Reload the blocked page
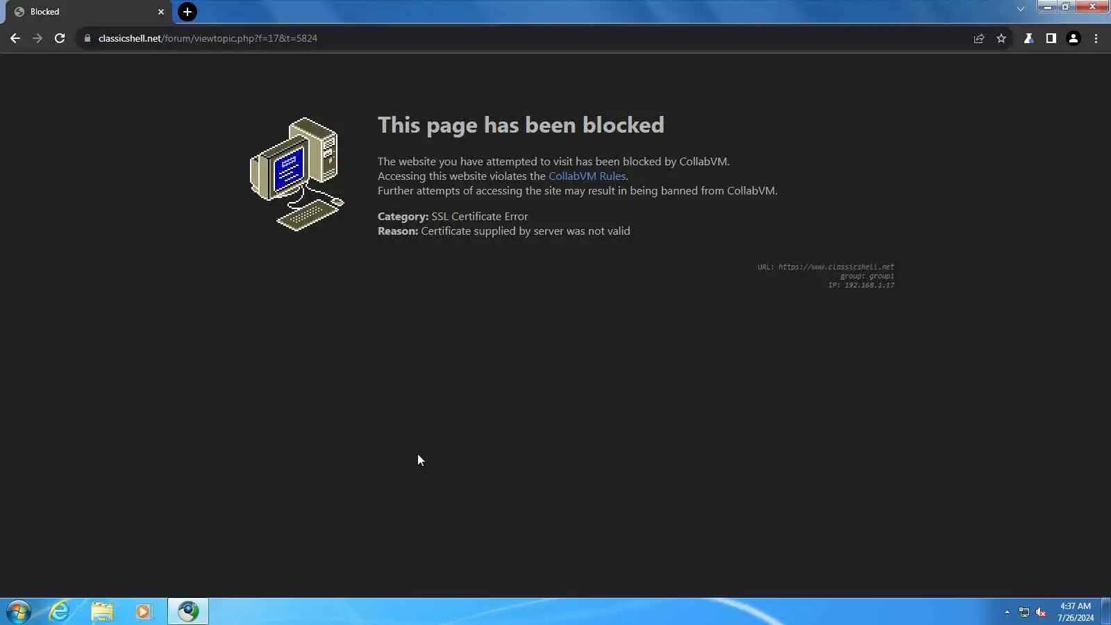Image resolution: width=1111 pixels, height=625 pixels. tap(60, 38)
